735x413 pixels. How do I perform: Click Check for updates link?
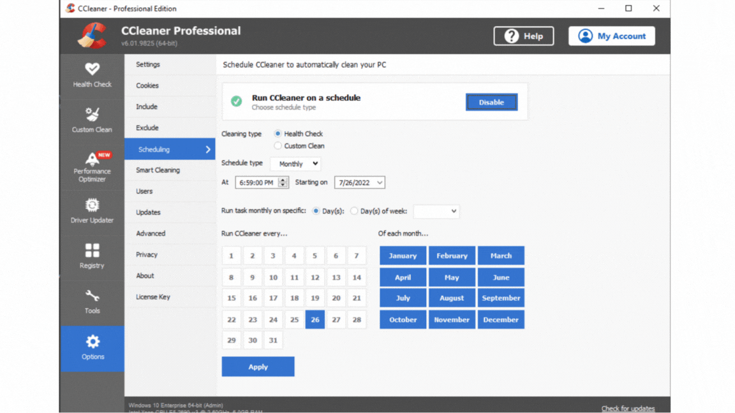click(628, 409)
